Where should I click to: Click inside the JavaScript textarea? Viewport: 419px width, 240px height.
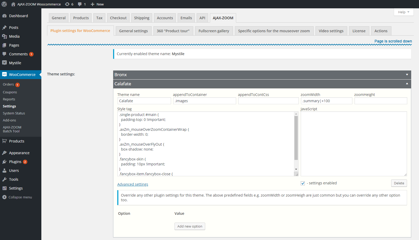coord(354,144)
